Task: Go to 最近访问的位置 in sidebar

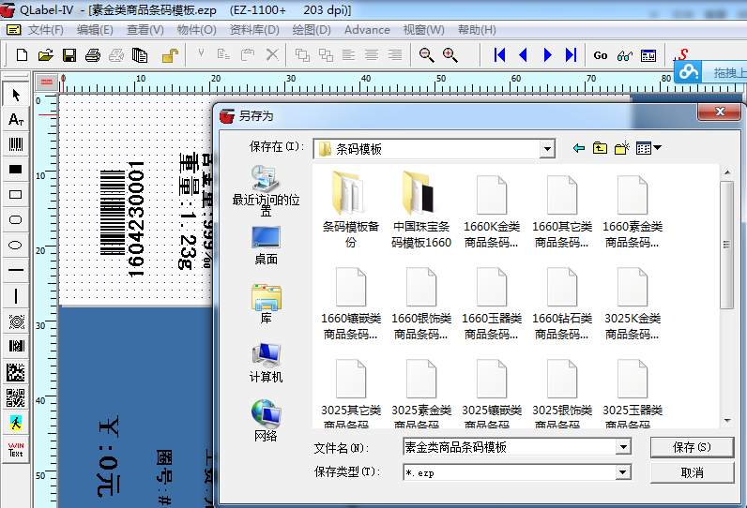Action: [x=266, y=190]
